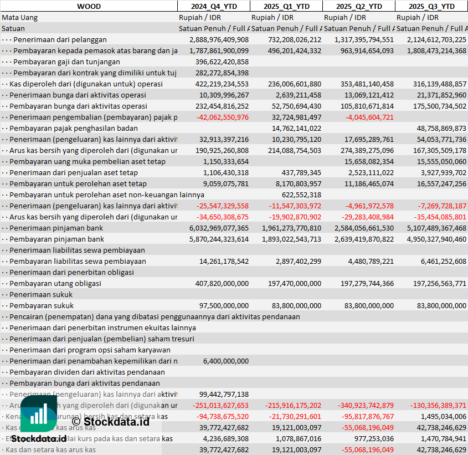Select the value 14,261,178,542
Viewport: 468px width, 455px height.
coord(224,261)
